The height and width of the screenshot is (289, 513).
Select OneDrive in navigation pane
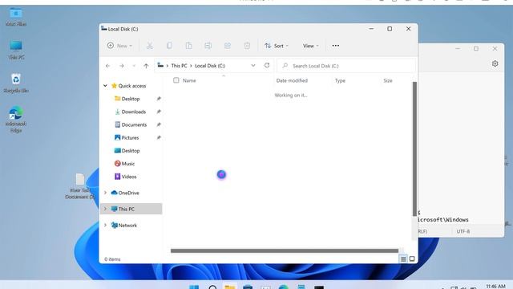(125, 193)
